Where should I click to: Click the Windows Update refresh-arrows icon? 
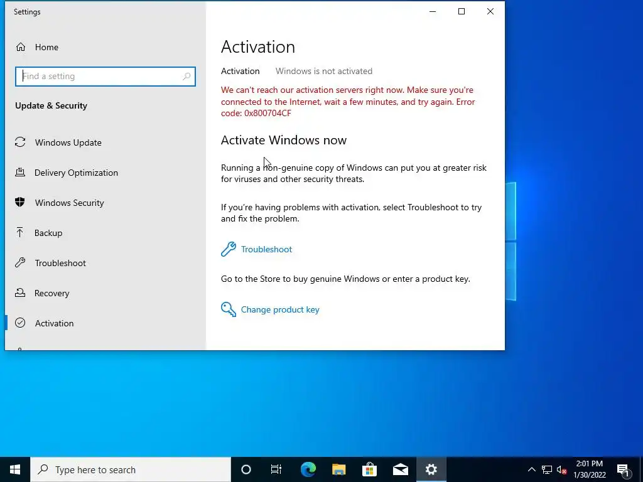pos(20,142)
